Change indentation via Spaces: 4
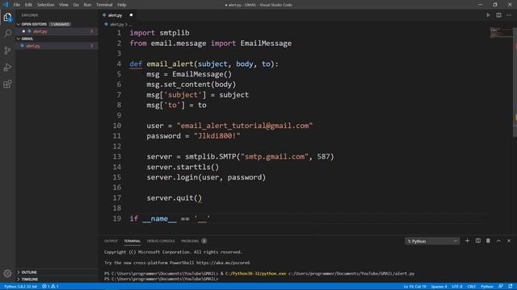The height and width of the screenshot is (290, 517). pyautogui.click(x=439, y=287)
